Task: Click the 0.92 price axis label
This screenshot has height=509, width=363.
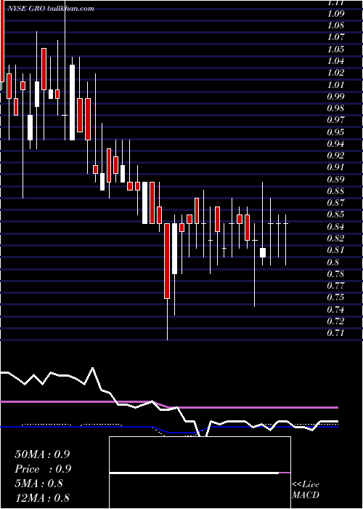Action: 335,156
